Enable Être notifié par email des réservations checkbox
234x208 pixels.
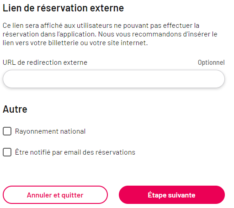coord(7,152)
